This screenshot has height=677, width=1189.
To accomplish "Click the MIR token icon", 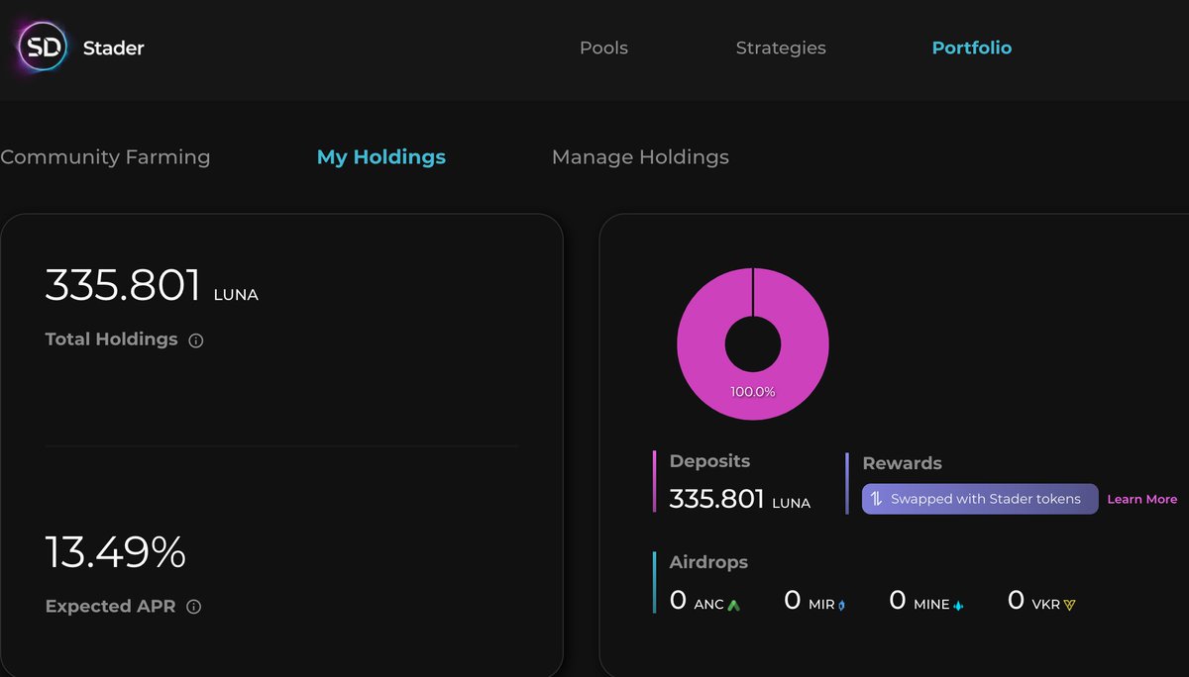I will 842,604.
